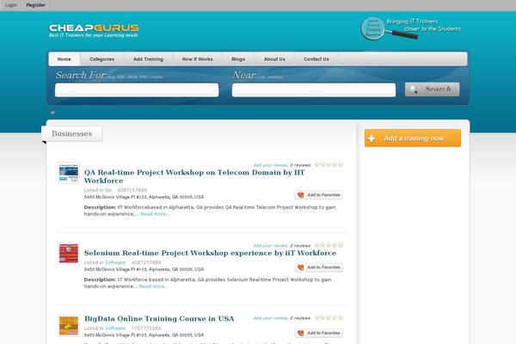Click the home breadcrumb icon
The height and width of the screenshot is (344, 516).
(x=52, y=113)
